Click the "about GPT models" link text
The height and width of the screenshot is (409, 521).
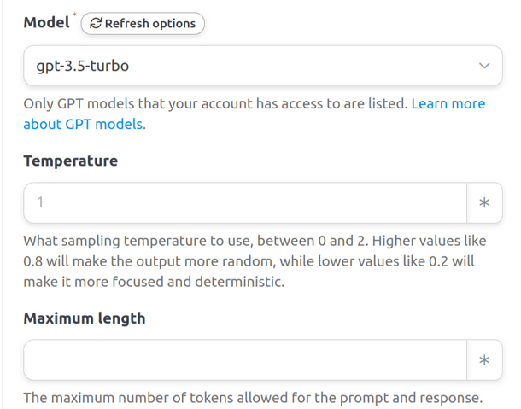pyautogui.click(x=84, y=125)
